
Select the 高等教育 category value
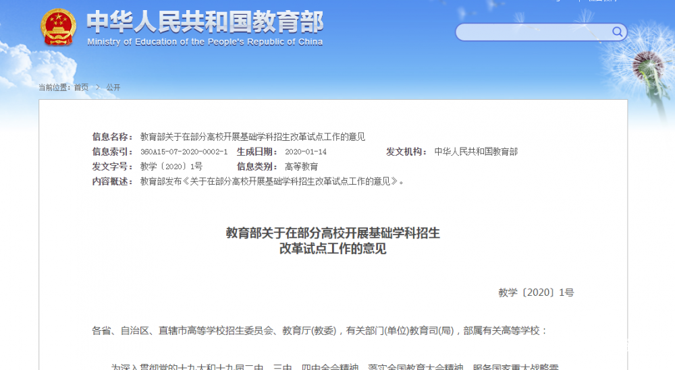coord(301,166)
